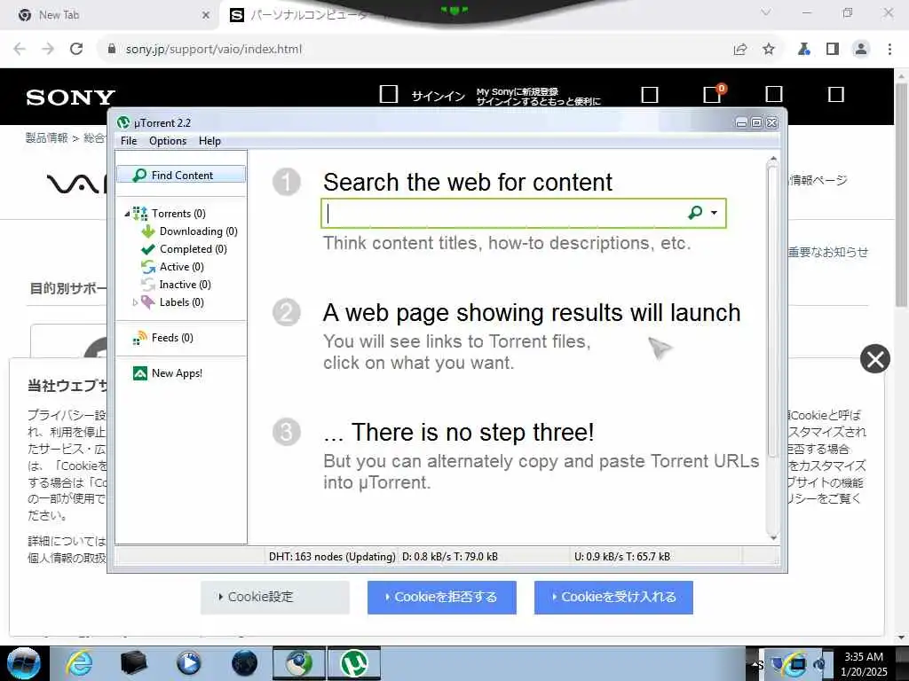Open Chrome three-dot menu

click(x=889, y=50)
